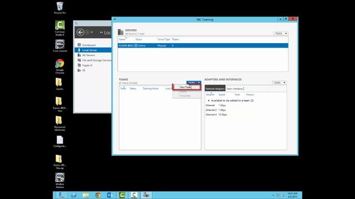
Task: Switch to the Network Adapters tab
Action: click(215, 88)
